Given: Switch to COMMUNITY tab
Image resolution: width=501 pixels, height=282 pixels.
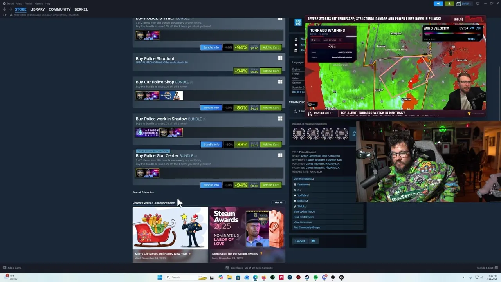Looking at the screenshot, I should click(x=59, y=9).
